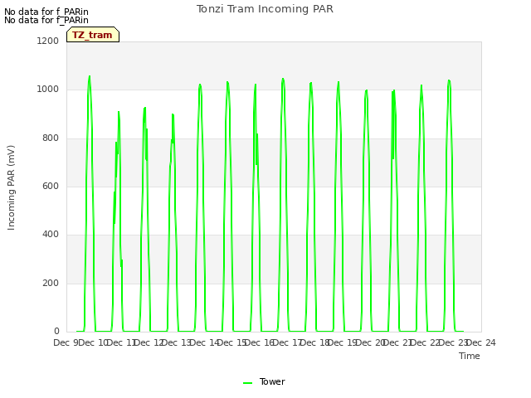531x398 pixels.
Task: Click the 600 y-axis tick label
Action: coord(51,186)
